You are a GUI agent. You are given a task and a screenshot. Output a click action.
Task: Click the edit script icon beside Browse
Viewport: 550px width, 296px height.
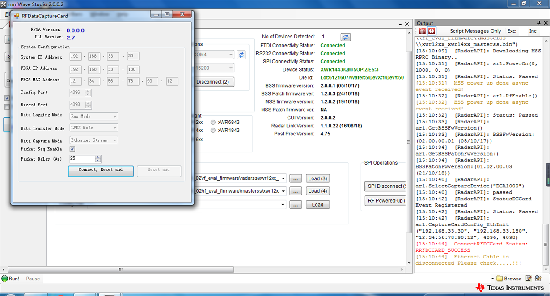click(x=529, y=279)
